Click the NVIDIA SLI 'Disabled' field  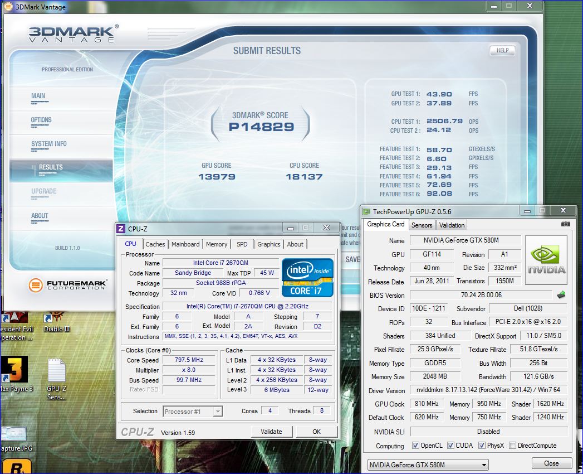488,432
